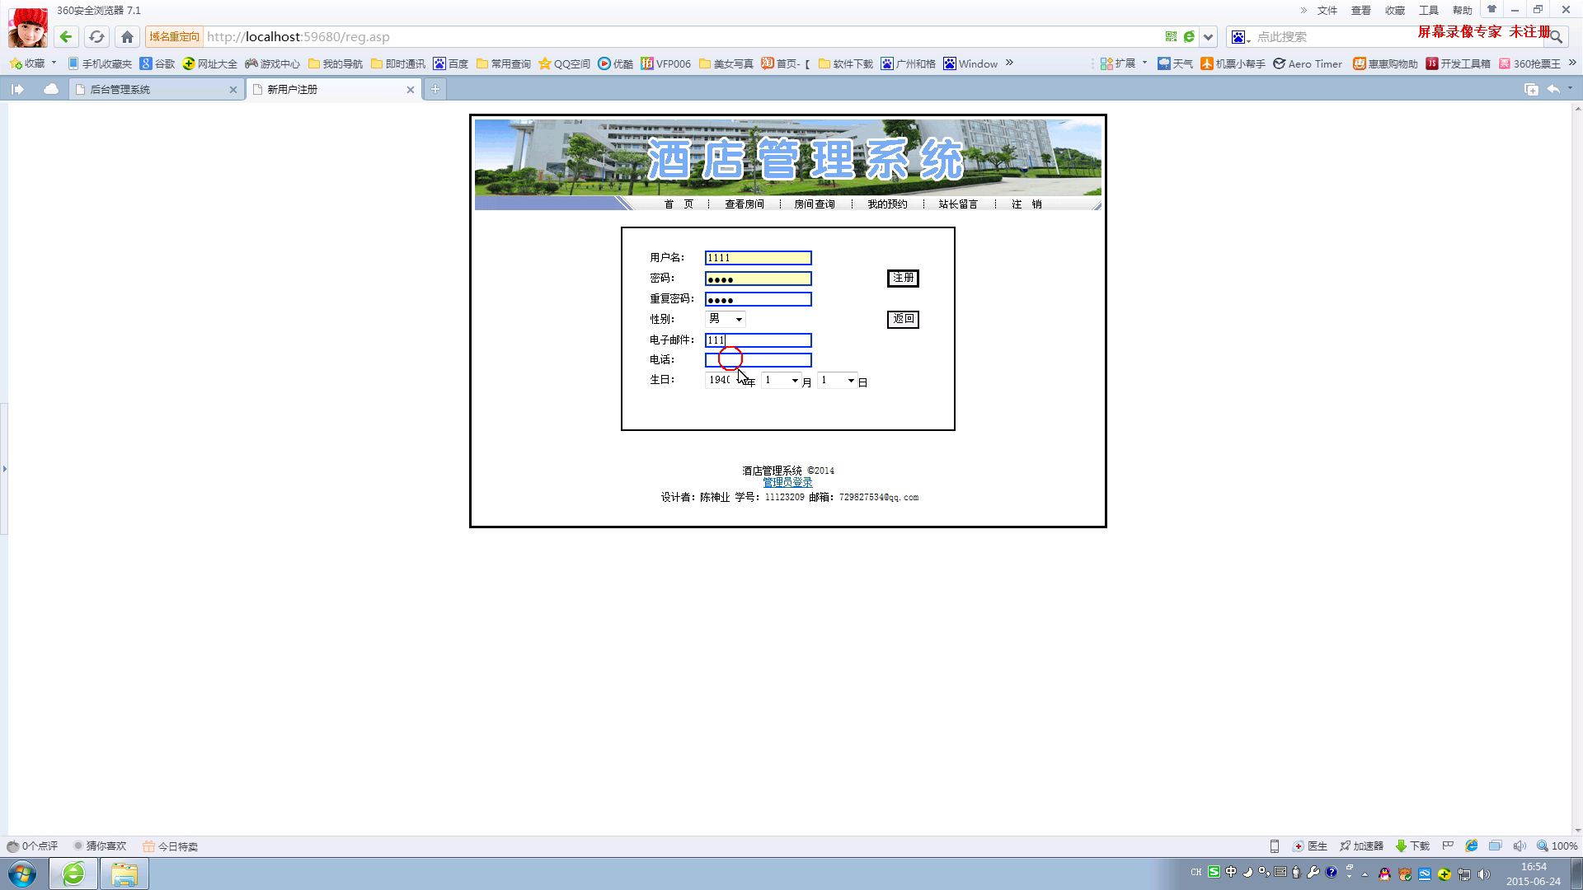The image size is (1583, 890).
Task: Close the 新用户注册 tab
Action: tap(411, 90)
